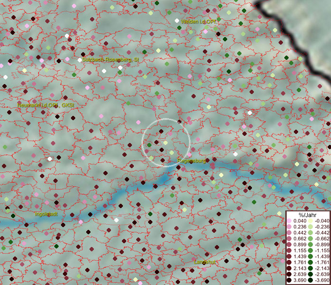The image size is (331, 285).
Task: Click the legend value text -0.662
Action: point(322,238)
